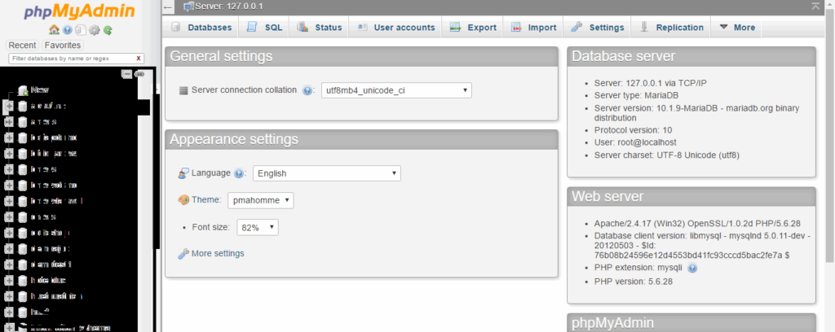Select the New item in database tree

click(x=40, y=90)
